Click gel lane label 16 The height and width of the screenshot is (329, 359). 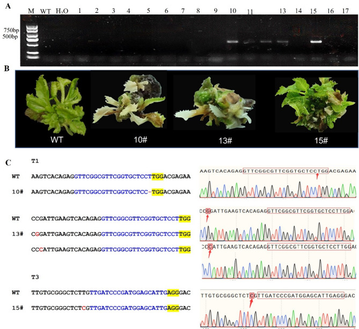pyautogui.click(x=331, y=11)
